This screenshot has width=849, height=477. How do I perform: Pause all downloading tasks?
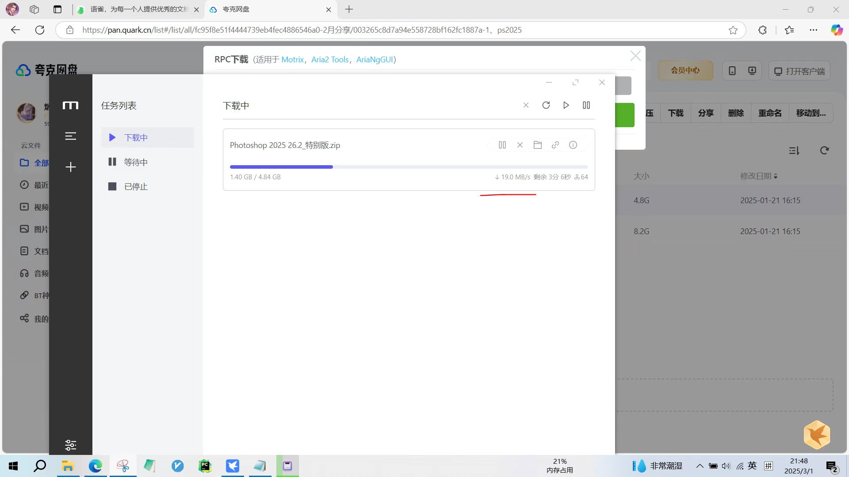[586, 105]
